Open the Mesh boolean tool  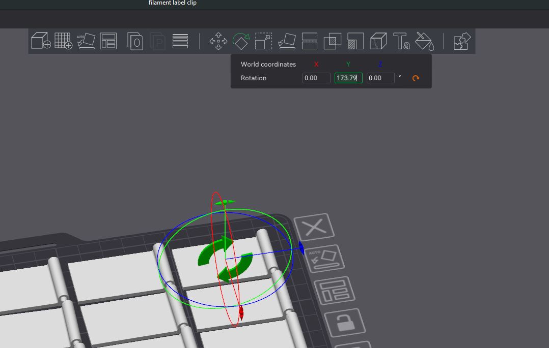pyautogui.click(x=333, y=41)
